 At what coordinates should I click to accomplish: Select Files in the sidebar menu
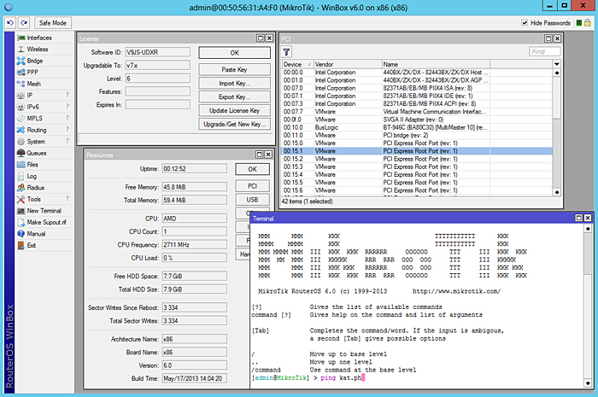point(32,164)
